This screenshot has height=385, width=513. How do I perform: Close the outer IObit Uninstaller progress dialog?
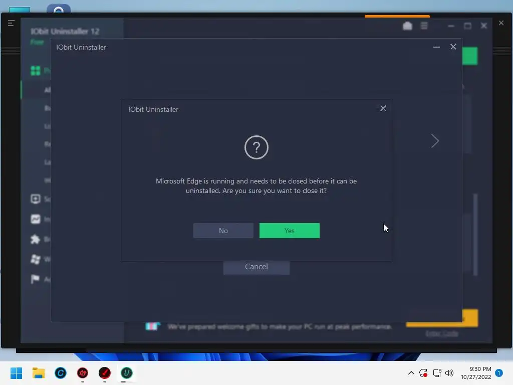click(x=453, y=47)
